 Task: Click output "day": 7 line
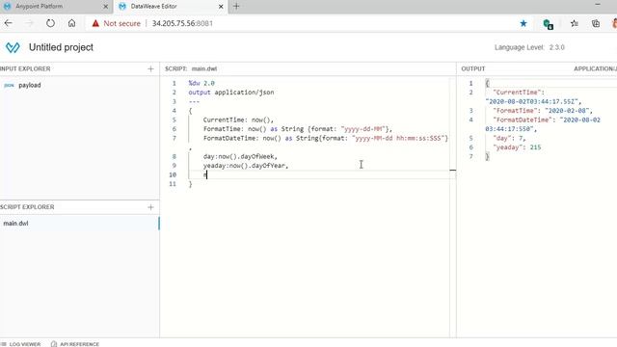[x=509, y=139]
